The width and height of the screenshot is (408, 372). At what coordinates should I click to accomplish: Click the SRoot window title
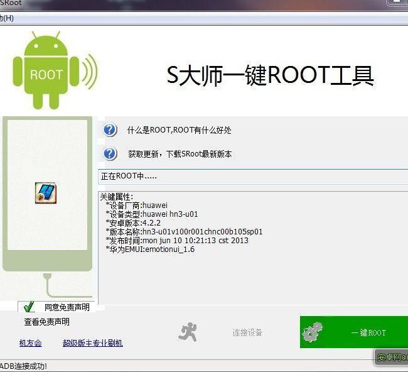pyautogui.click(x=11, y=3)
